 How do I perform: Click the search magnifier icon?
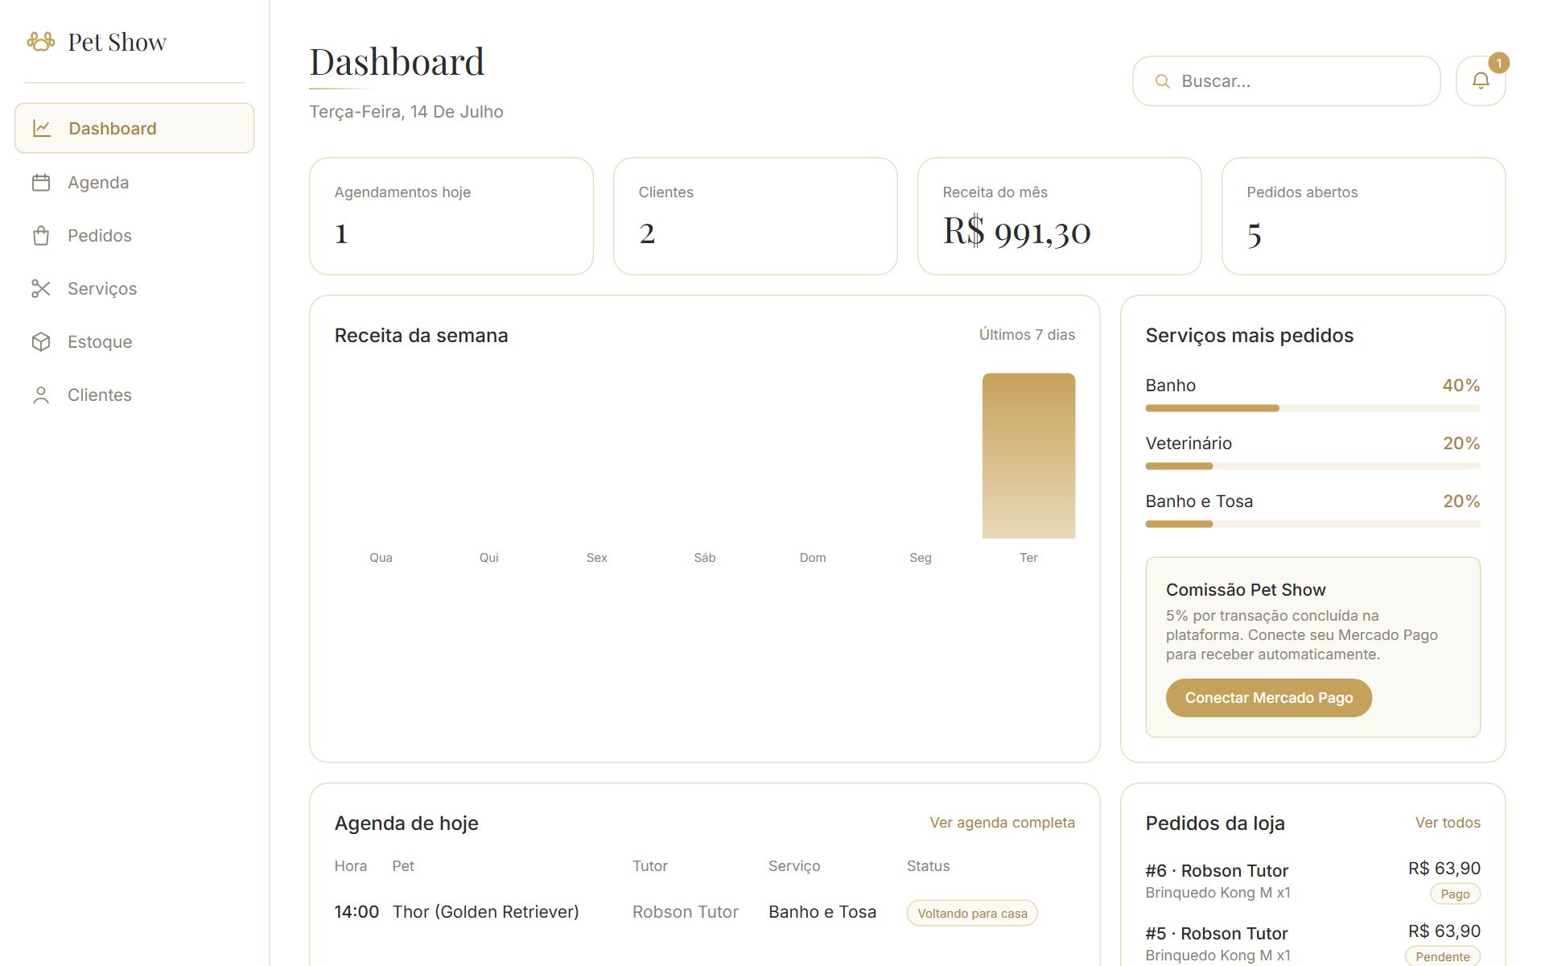tap(1162, 81)
